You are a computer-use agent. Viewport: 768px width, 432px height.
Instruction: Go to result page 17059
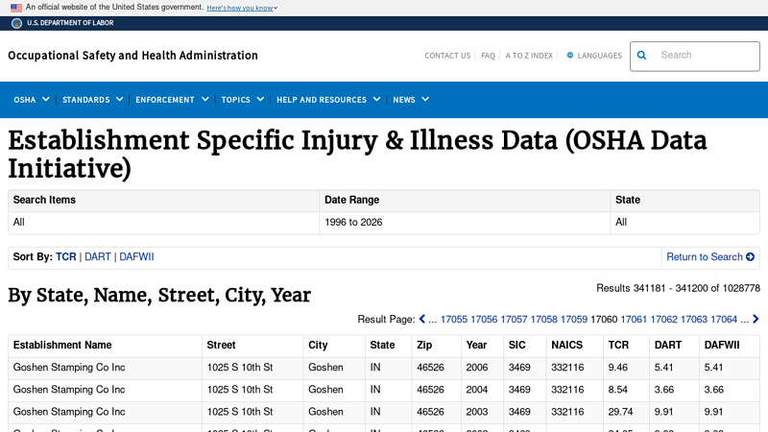click(x=573, y=320)
